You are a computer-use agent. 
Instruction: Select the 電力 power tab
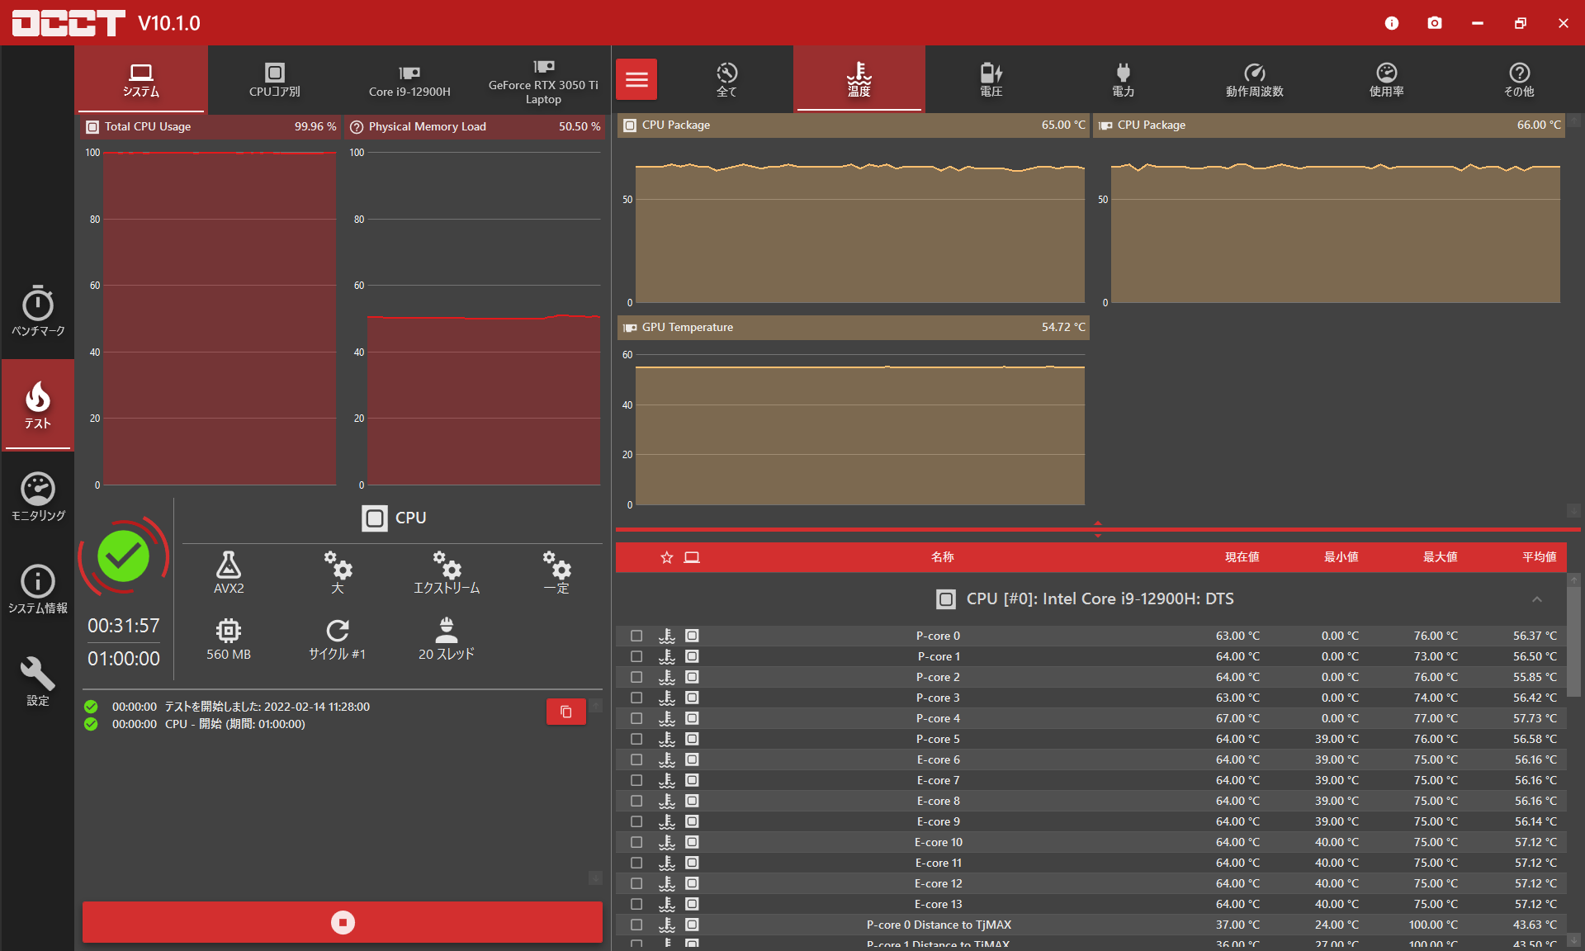[1123, 79]
